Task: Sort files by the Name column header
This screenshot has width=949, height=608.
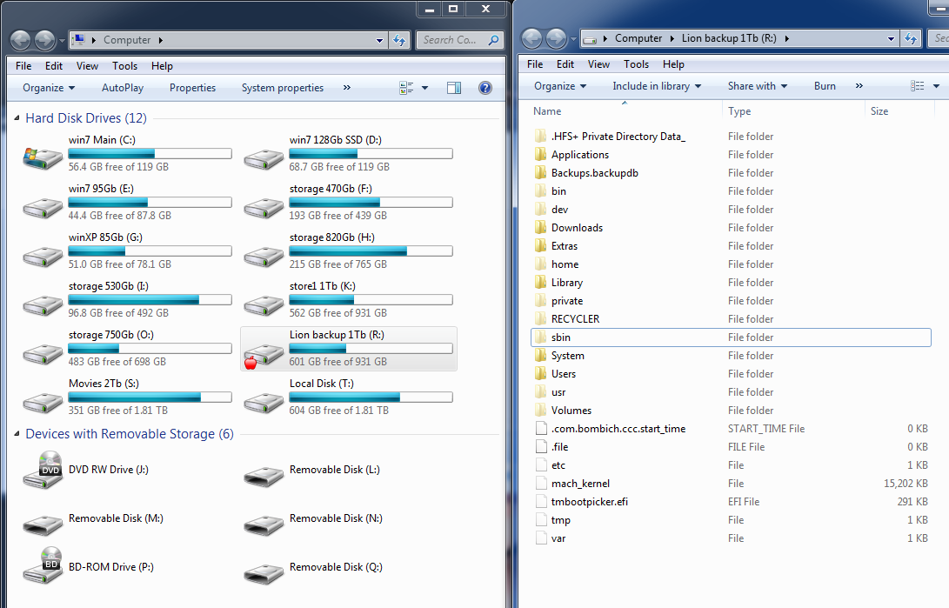Action: (624, 111)
